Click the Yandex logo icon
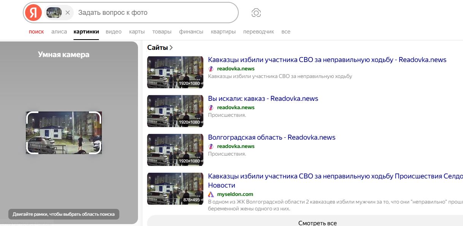 pyautogui.click(x=33, y=13)
